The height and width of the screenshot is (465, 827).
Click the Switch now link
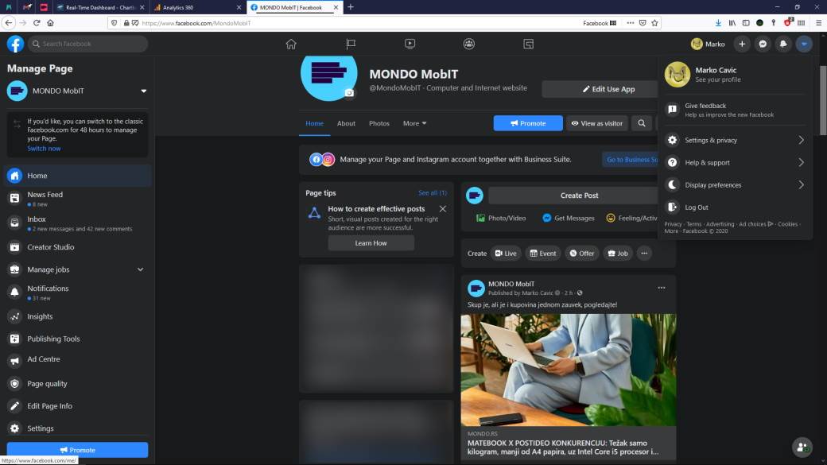tap(44, 149)
